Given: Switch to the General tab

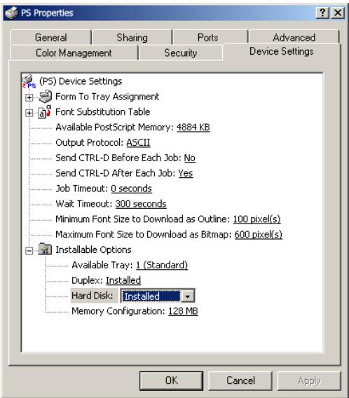Looking at the screenshot, I should pos(50,38).
